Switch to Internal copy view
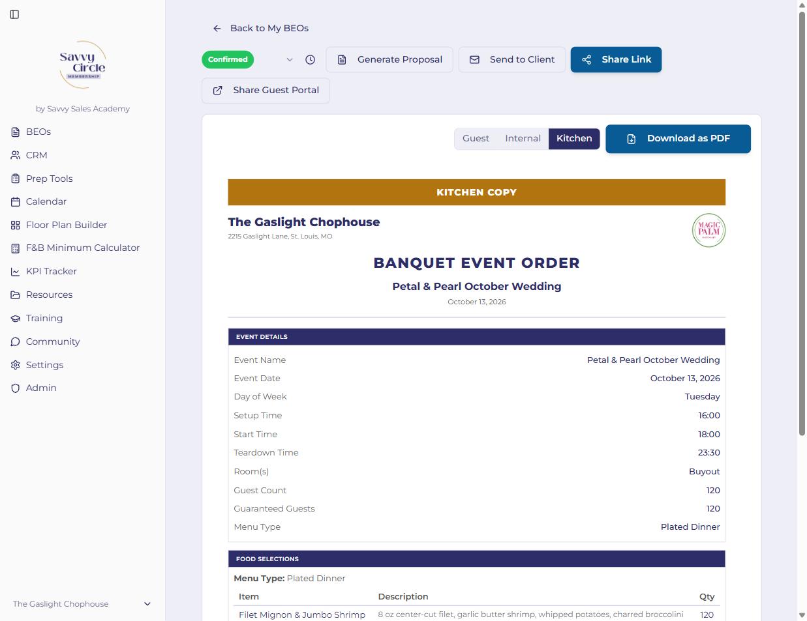The height and width of the screenshot is (621, 807). click(x=523, y=138)
